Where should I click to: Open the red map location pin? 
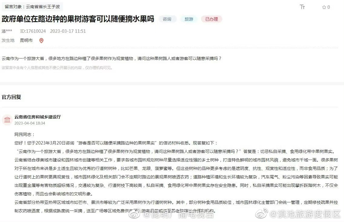(x=41, y=41)
